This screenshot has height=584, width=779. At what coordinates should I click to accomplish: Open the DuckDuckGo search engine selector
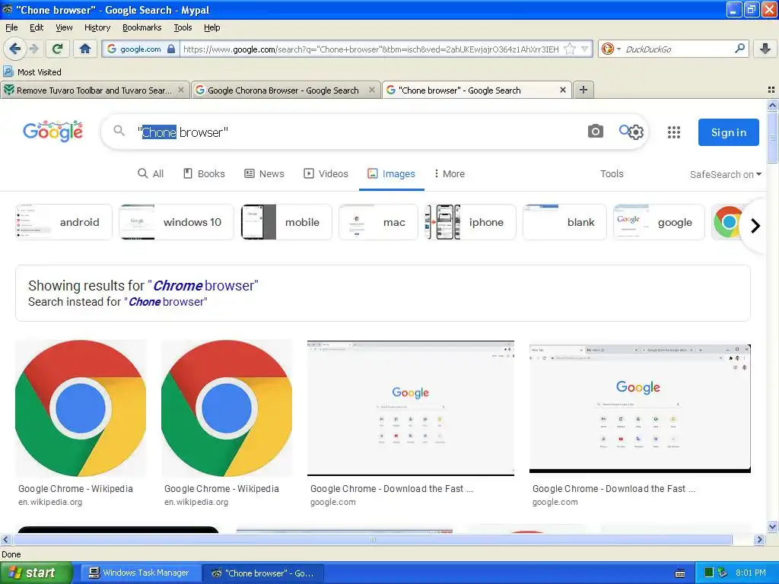(x=611, y=49)
